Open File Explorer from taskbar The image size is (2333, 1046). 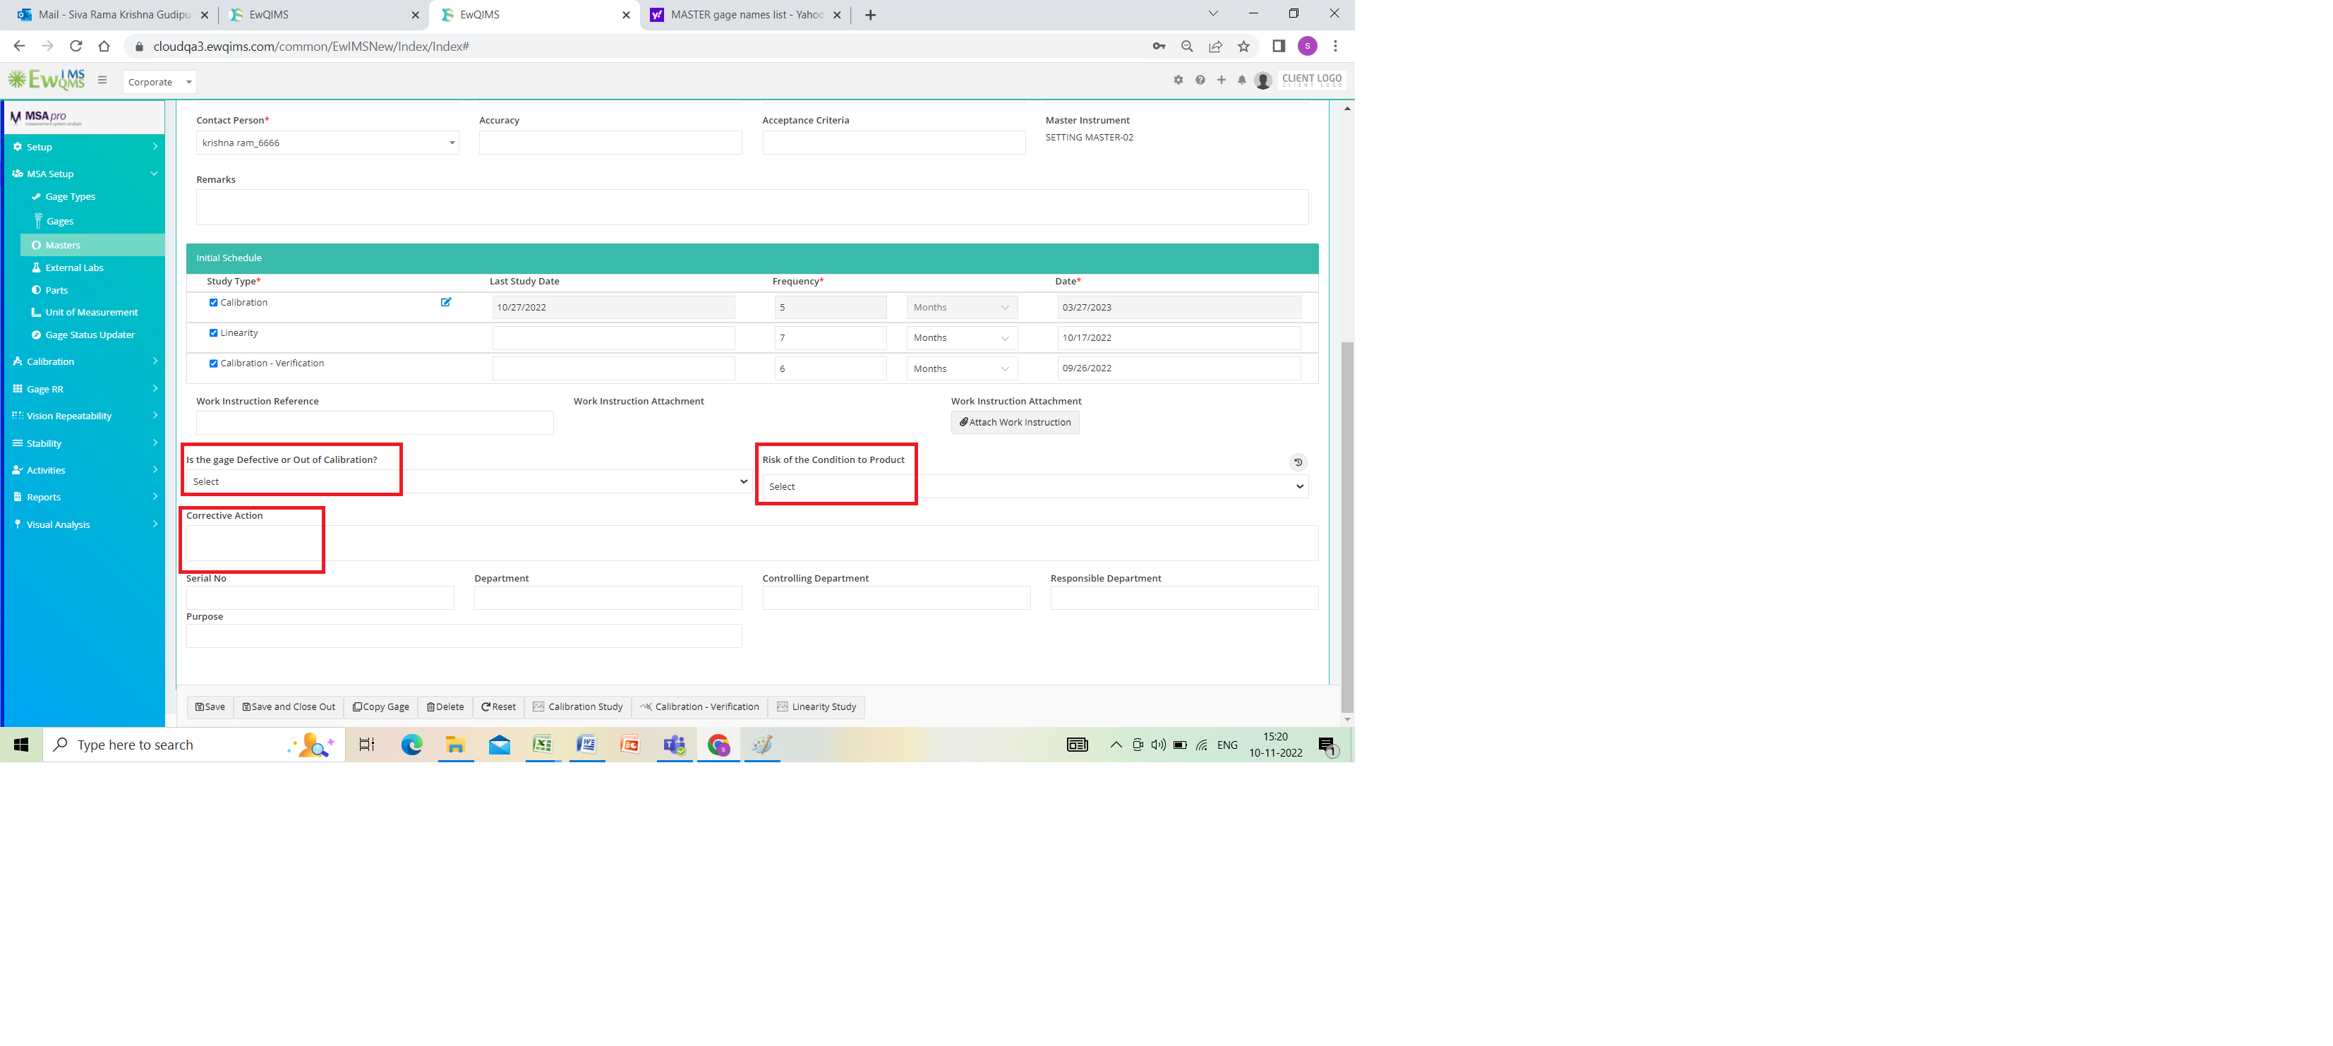(x=456, y=745)
